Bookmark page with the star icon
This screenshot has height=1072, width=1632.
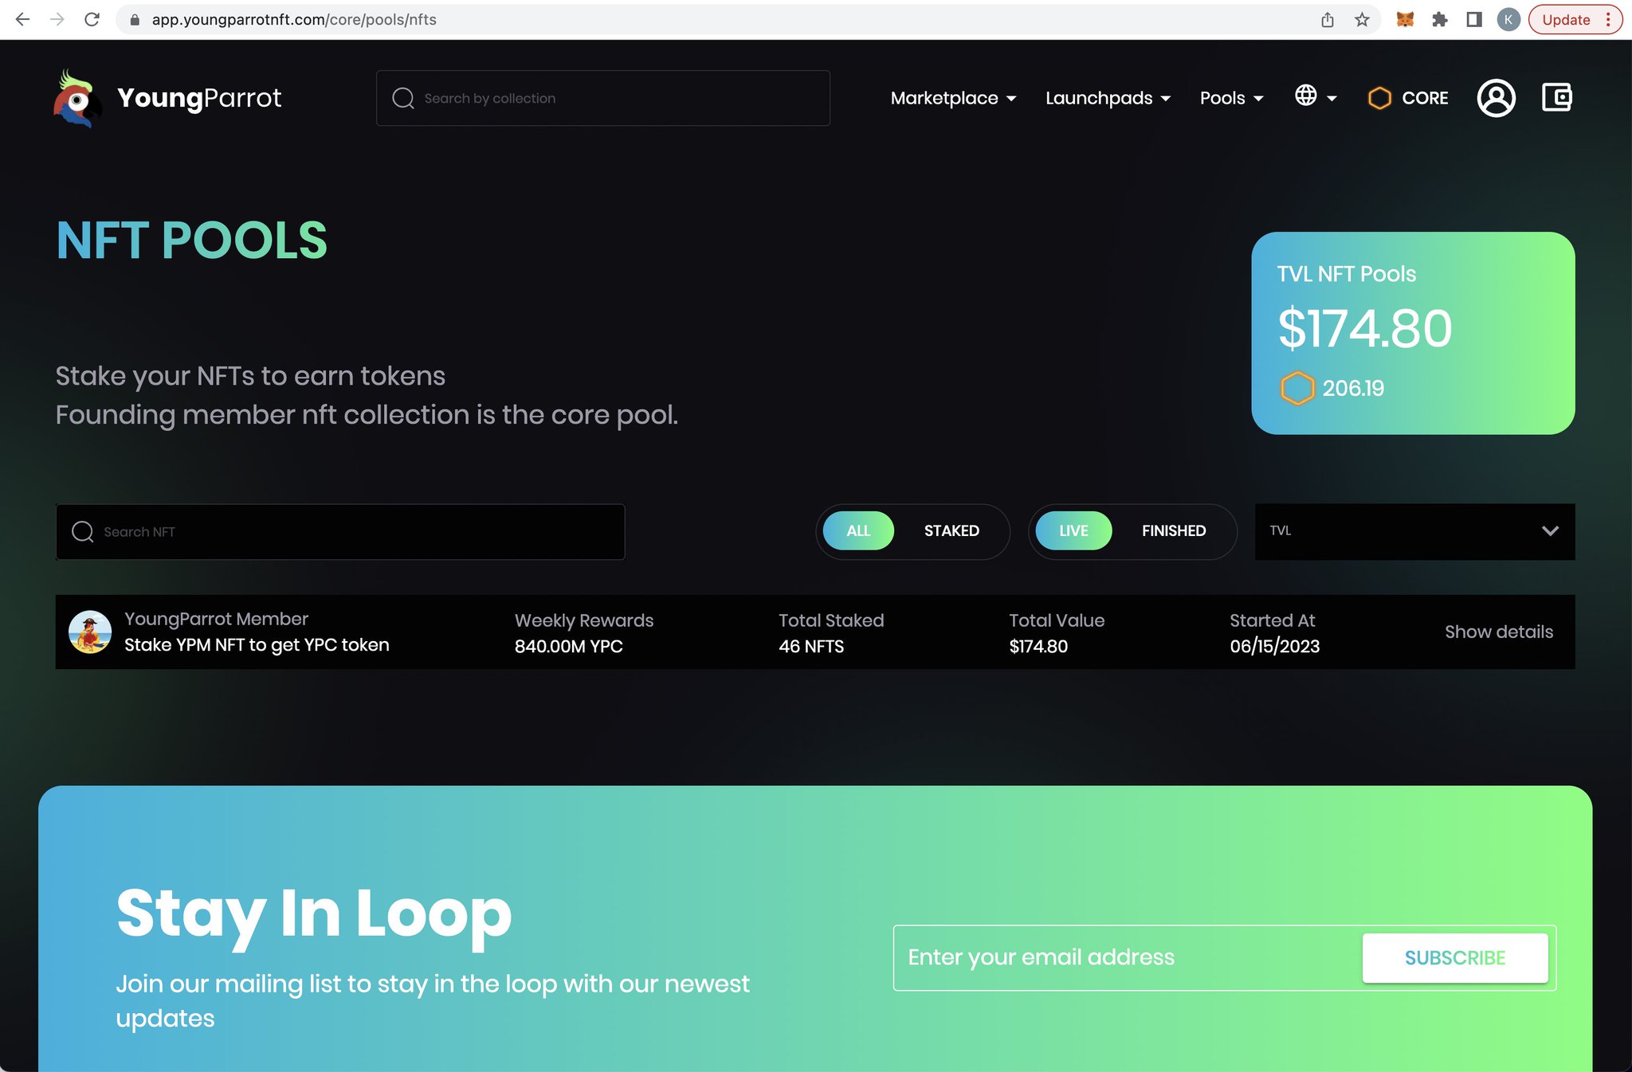pyautogui.click(x=1362, y=20)
